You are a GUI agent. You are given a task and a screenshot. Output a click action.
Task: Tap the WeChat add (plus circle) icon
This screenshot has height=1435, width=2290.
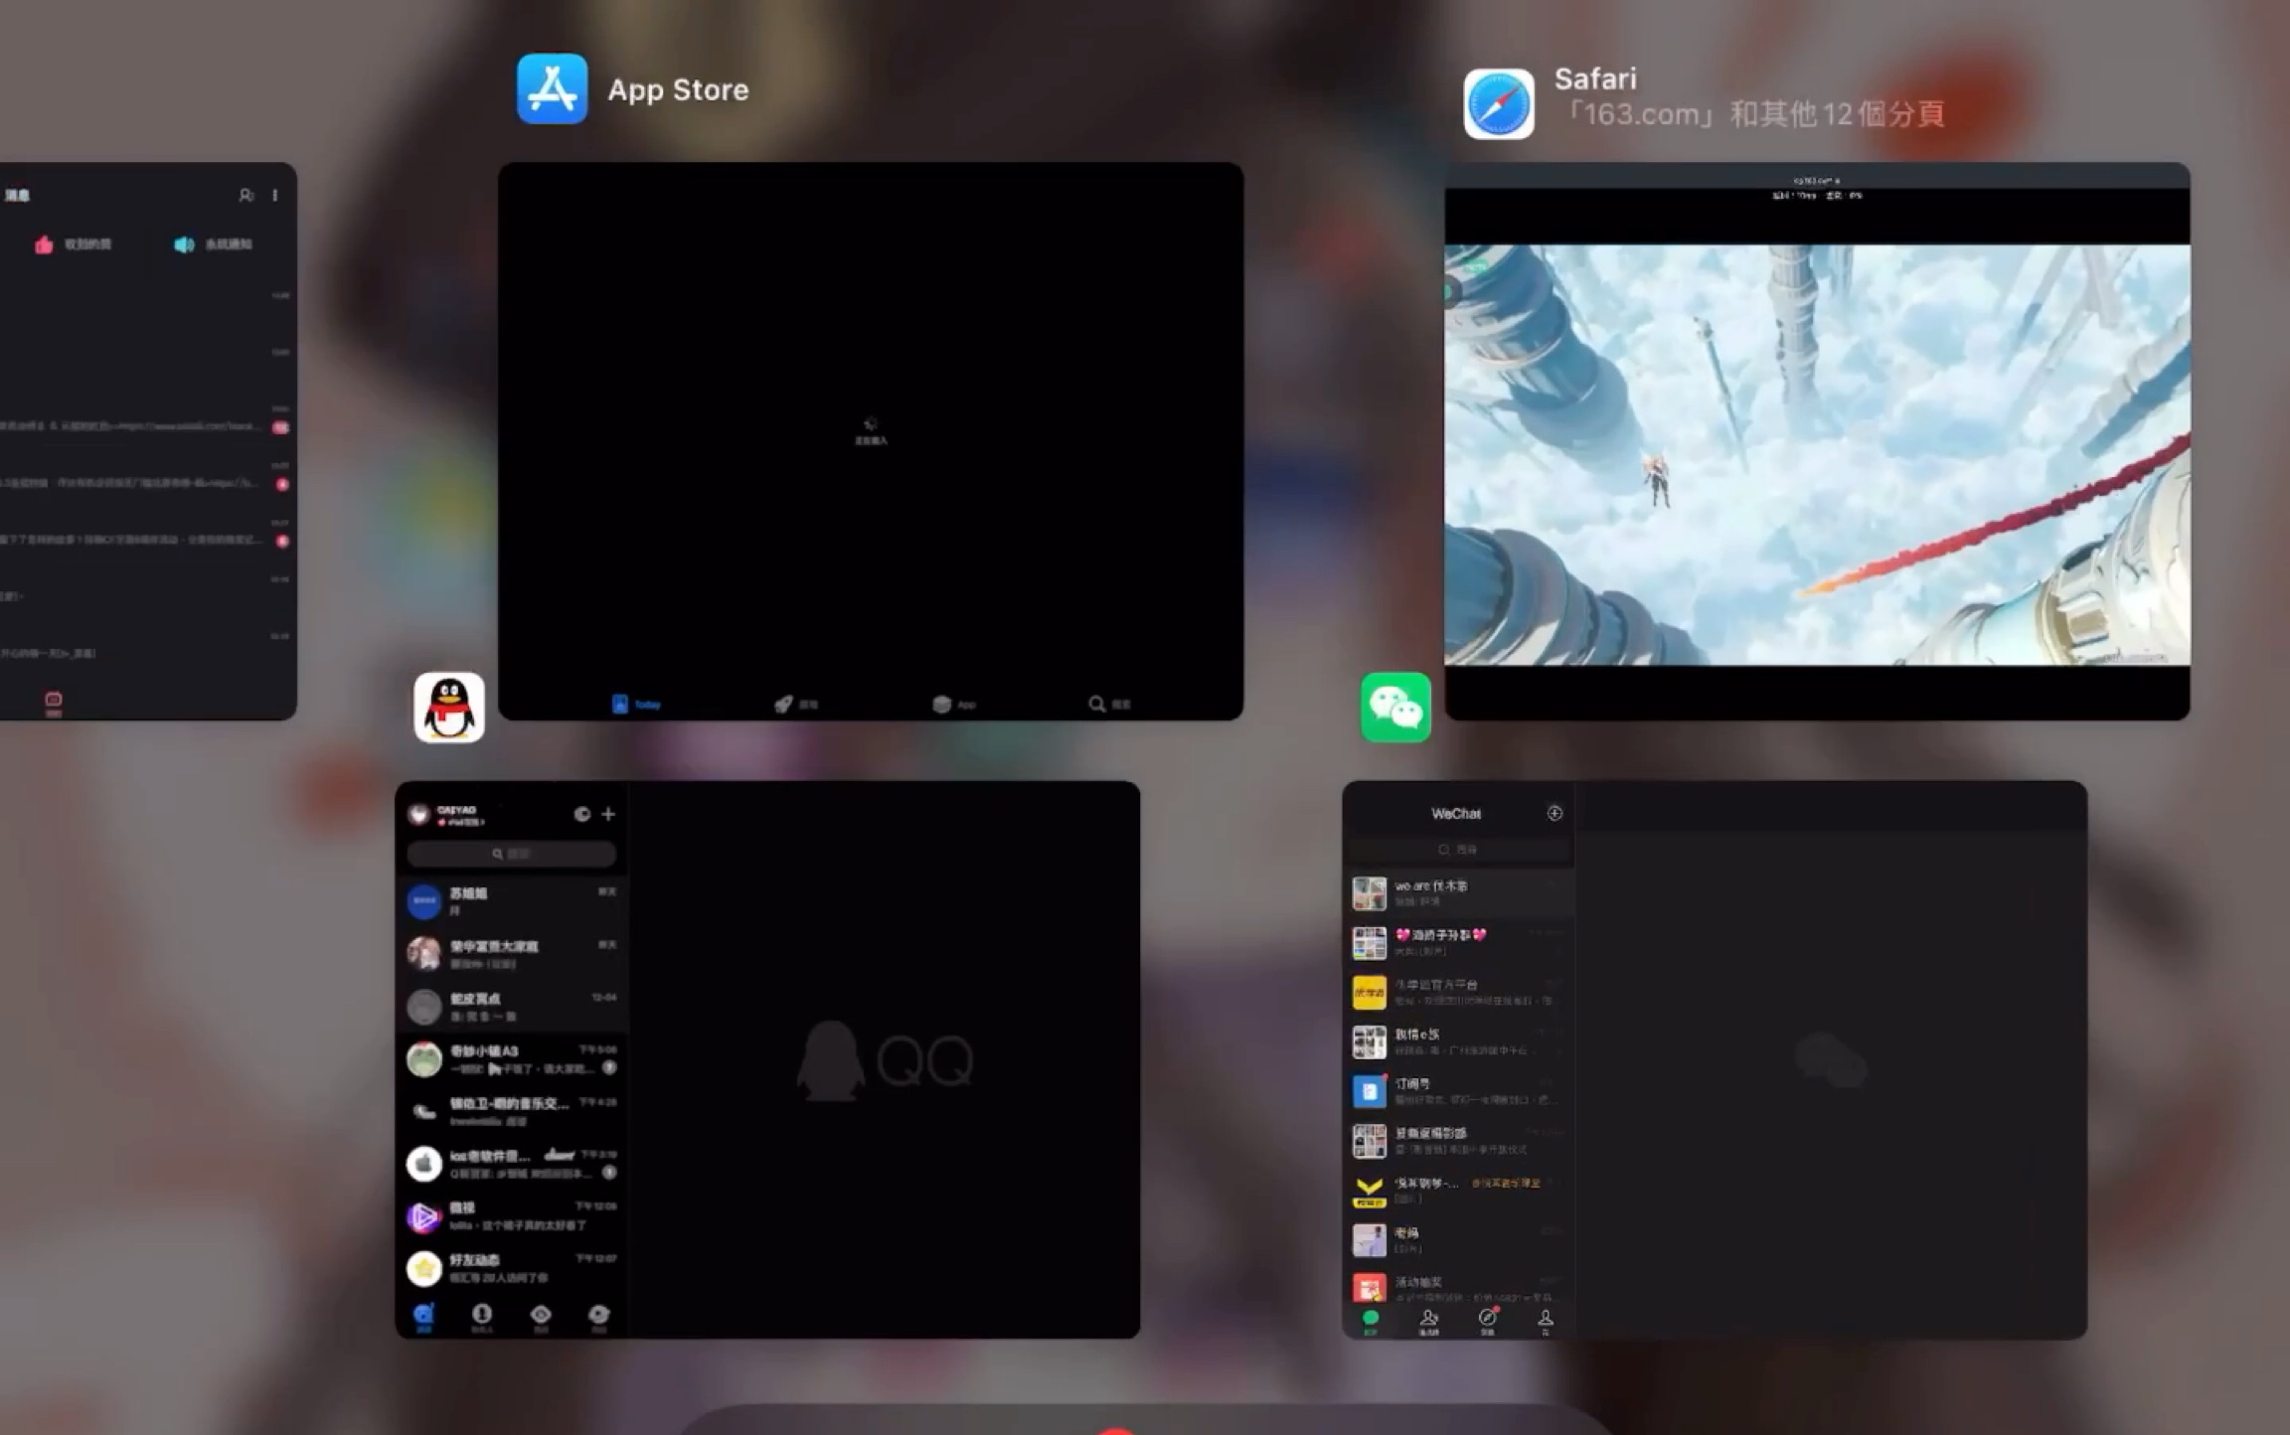(1554, 813)
